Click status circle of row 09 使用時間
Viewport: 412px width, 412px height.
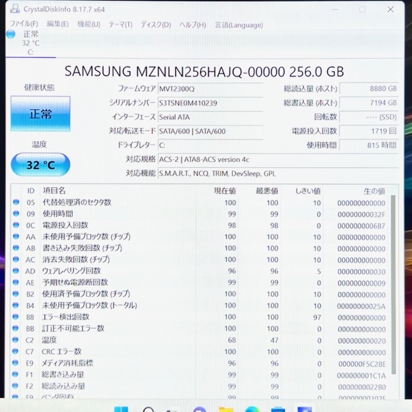[16, 213]
